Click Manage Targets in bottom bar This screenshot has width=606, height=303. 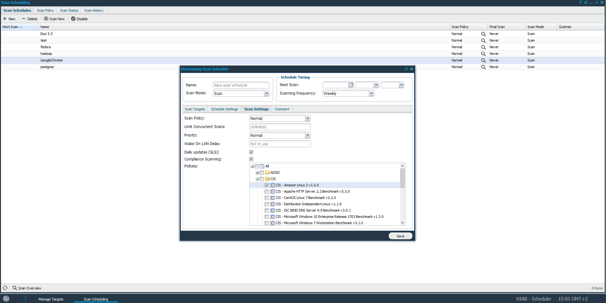pos(51,299)
